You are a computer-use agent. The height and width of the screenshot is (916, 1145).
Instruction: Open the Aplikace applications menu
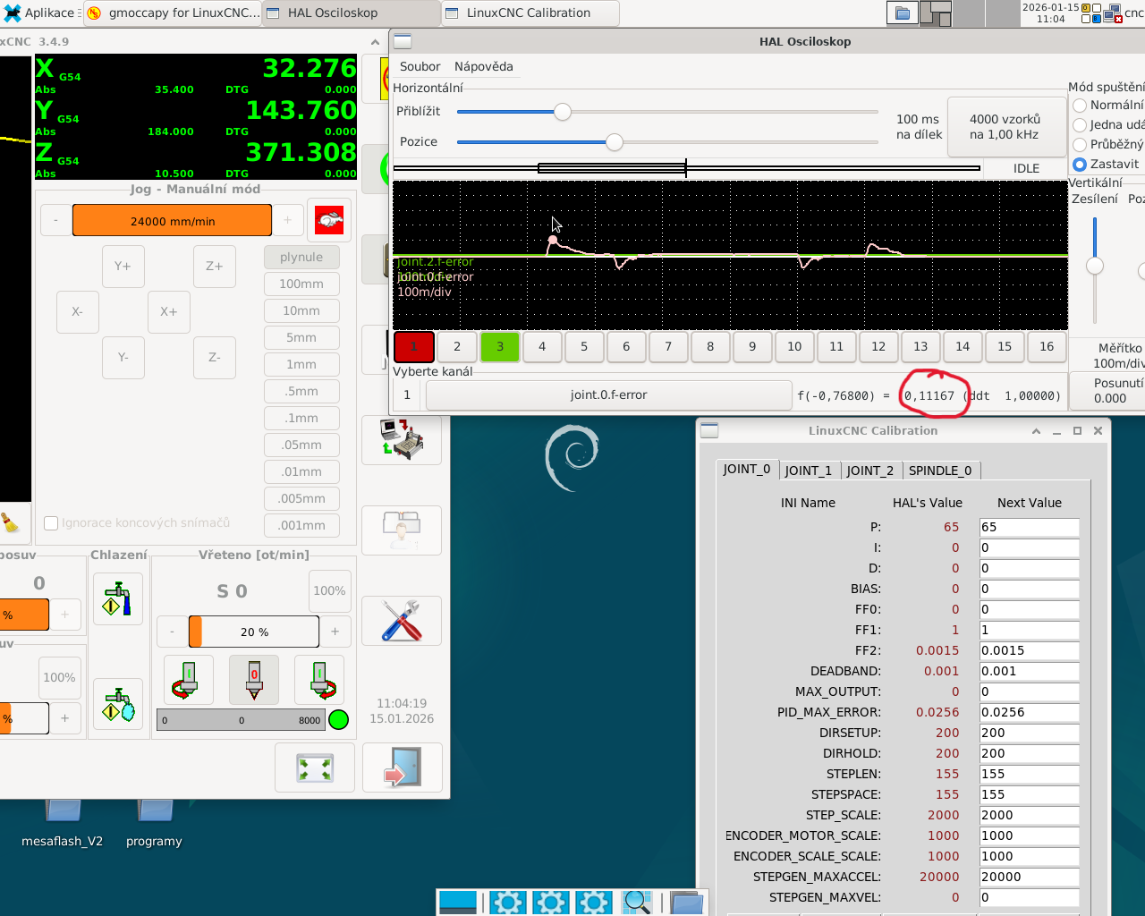[x=40, y=13]
